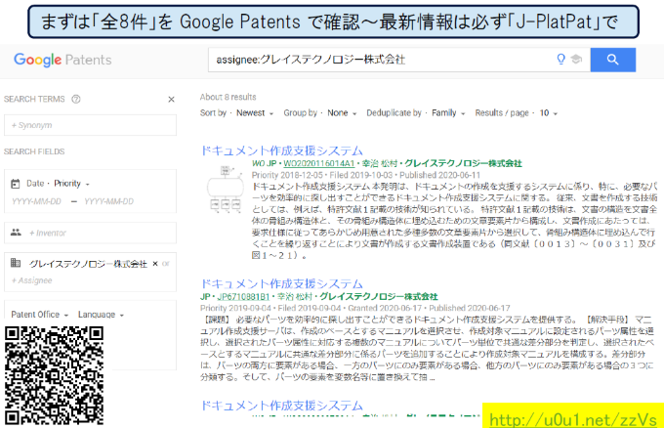Click the lightbulb icon in search bar
Screen dimensions: 664x428
560,60
